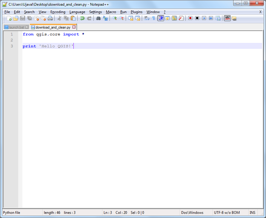Open the Language menu
This screenshot has width=266, height=218.
[77, 12]
